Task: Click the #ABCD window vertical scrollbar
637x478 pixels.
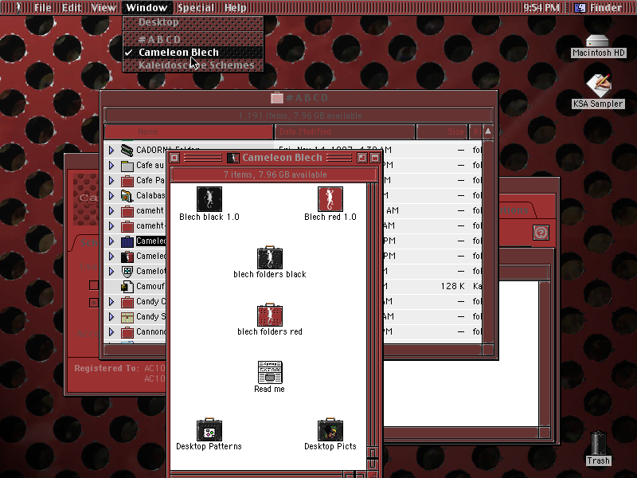Action: [x=488, y=242]
